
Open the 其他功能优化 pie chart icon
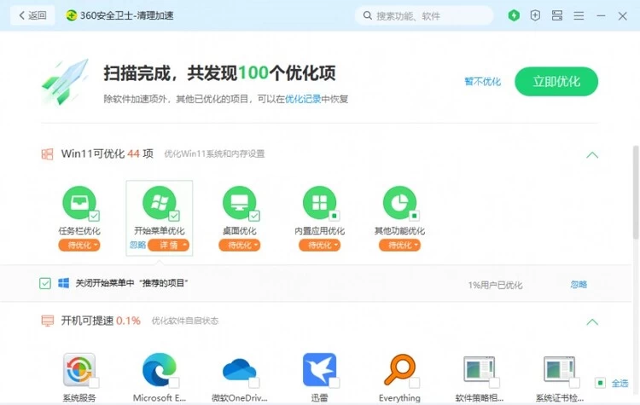point(399,204)
